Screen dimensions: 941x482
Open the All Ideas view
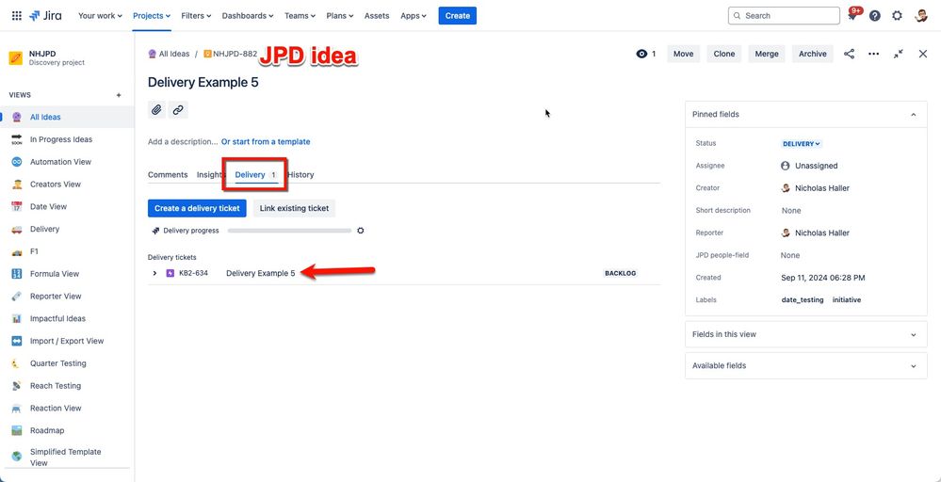coord(67,117)
